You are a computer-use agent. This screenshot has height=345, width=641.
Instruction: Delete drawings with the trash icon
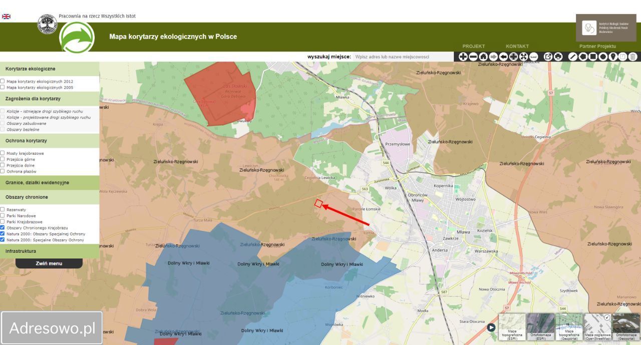click(x=633, y=57)
